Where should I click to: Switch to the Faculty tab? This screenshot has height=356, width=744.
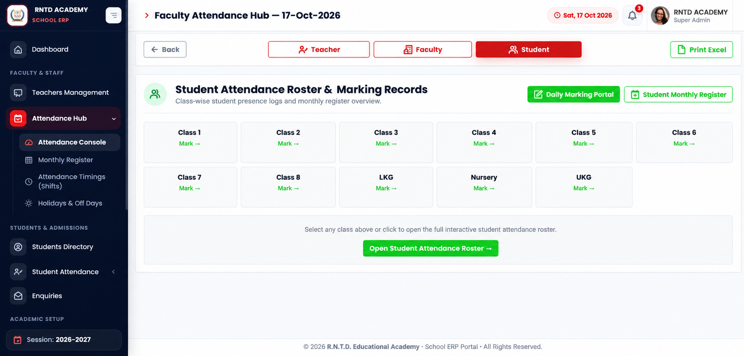pyautogui.click(x=423, y=49)
